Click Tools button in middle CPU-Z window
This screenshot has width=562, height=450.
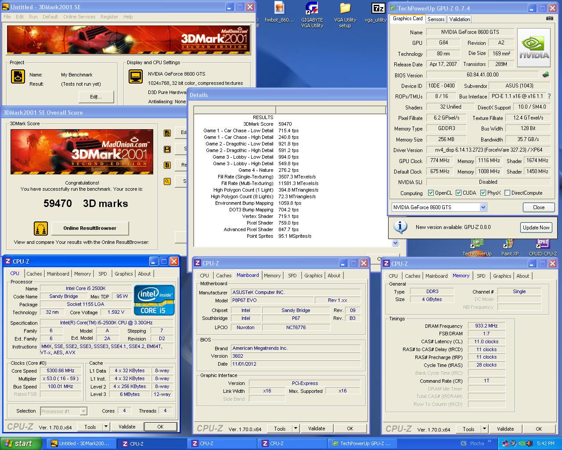click(x=280, y=428)
